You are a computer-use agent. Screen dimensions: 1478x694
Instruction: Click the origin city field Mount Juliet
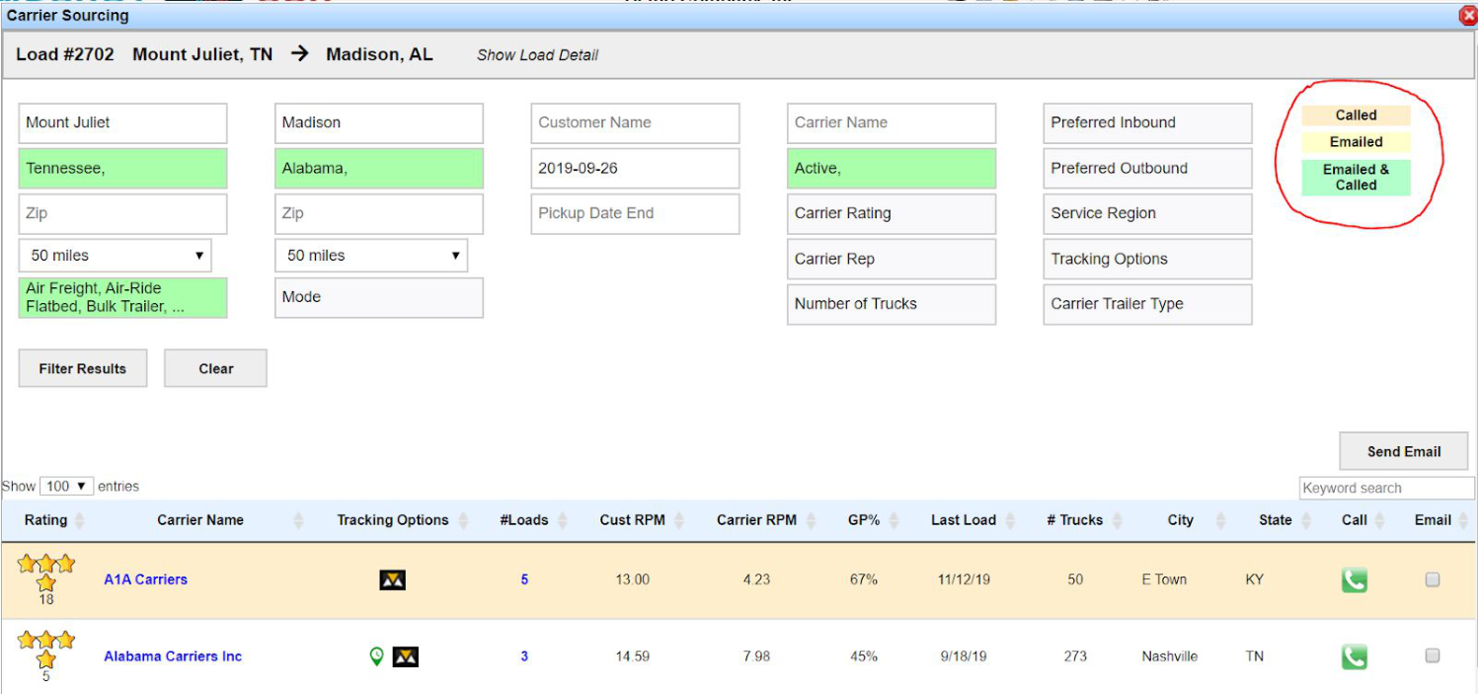pyautogui.click(x=122, y=123)
